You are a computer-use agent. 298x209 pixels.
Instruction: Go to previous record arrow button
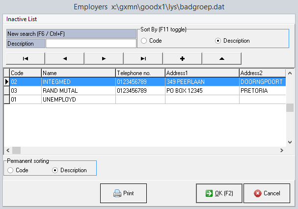point(64,58)
